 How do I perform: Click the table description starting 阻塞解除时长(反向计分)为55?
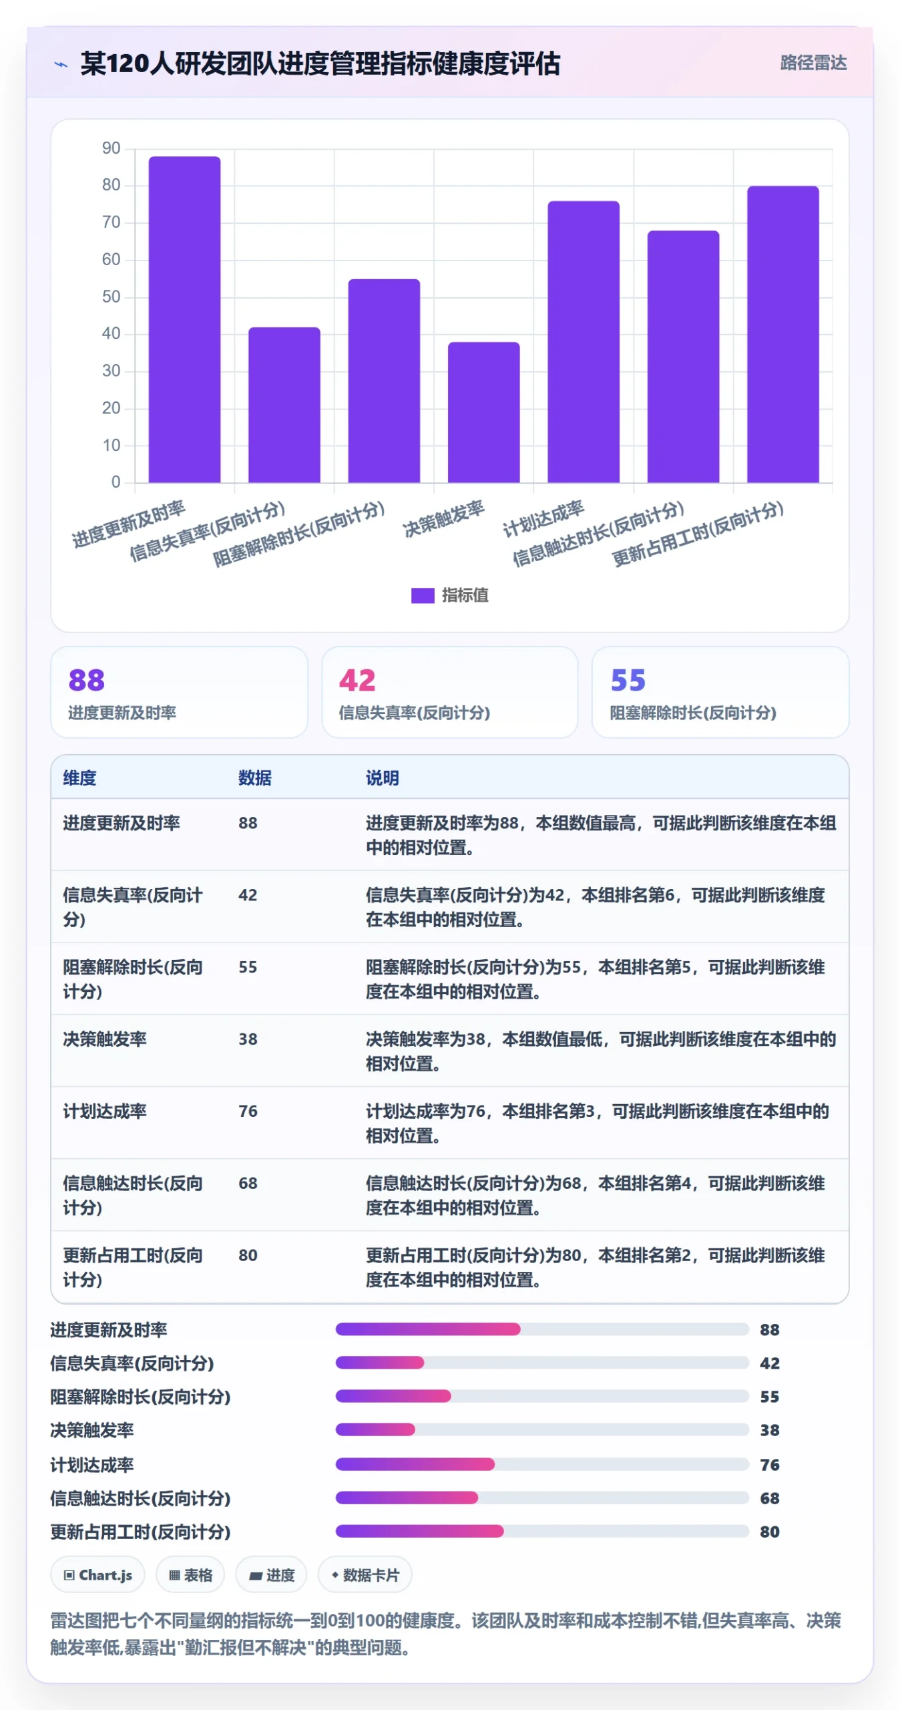(595, 979)
